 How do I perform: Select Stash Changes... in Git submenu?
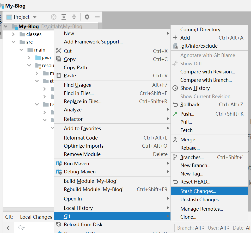[198, 191]
